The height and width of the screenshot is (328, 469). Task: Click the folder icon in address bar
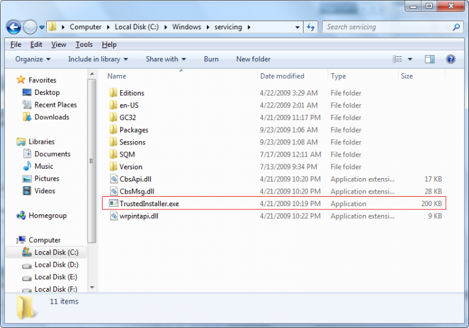[x=53, y=27]
